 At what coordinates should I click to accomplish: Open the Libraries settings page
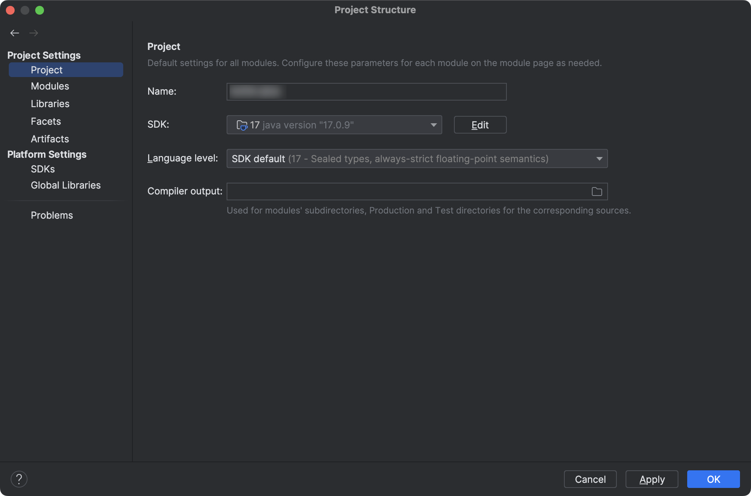[x=50, y=104]
